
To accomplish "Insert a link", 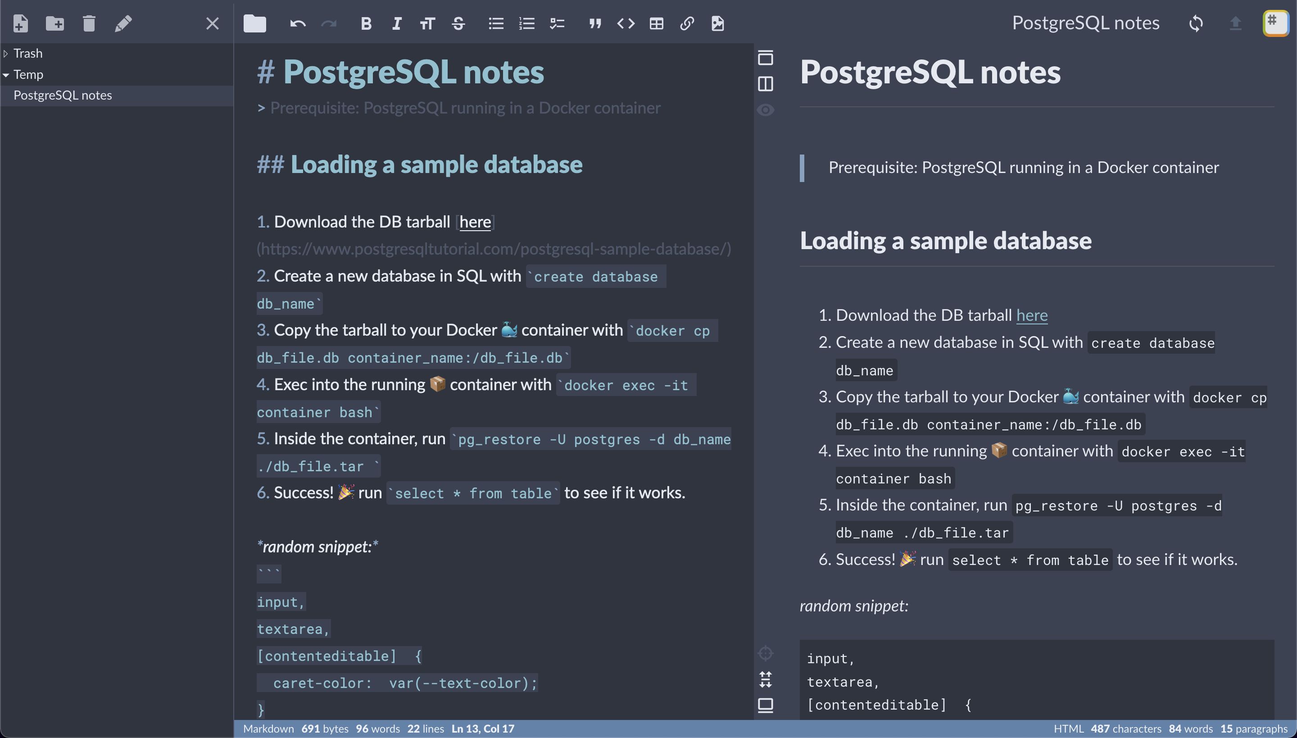I will coord(687,23).
